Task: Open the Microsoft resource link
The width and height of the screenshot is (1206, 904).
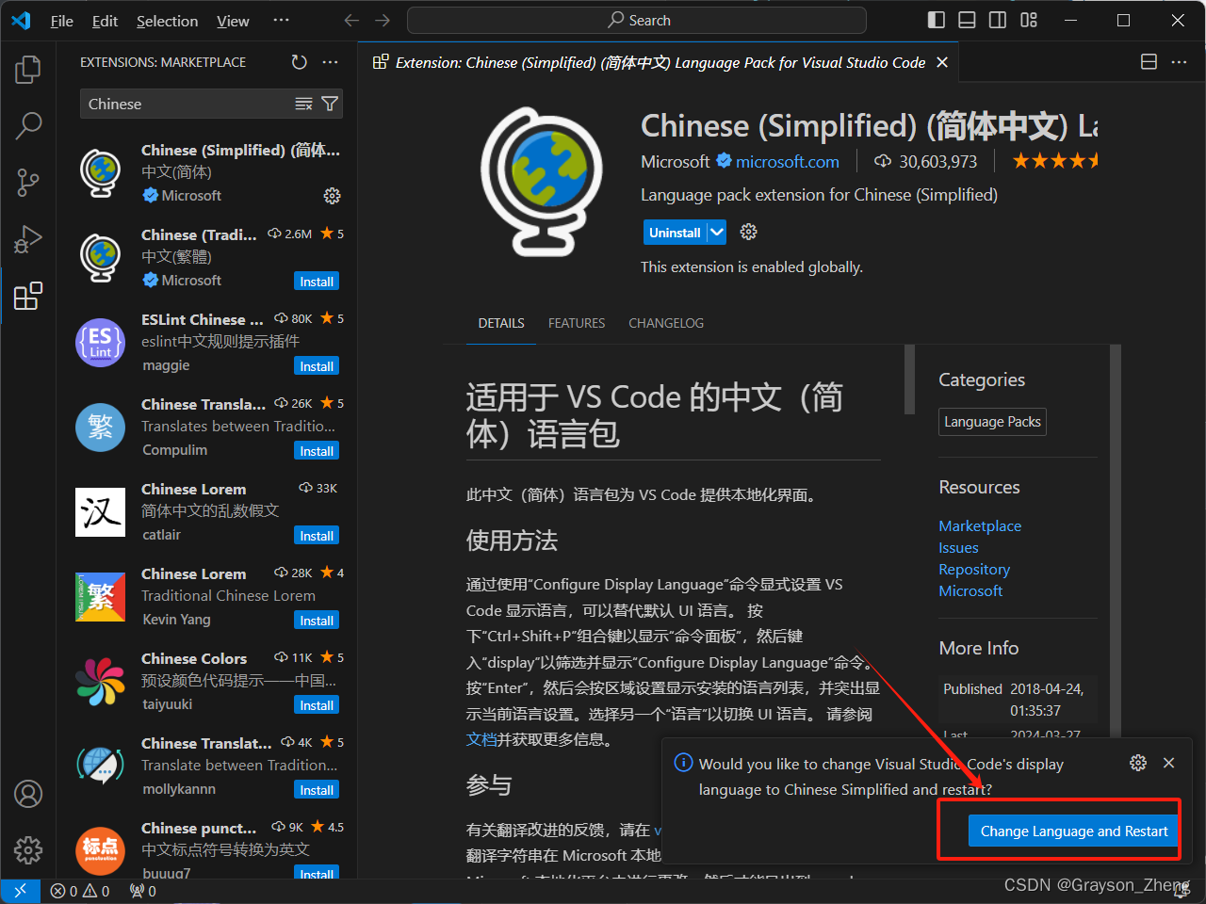Action: [x=970, y=590]
